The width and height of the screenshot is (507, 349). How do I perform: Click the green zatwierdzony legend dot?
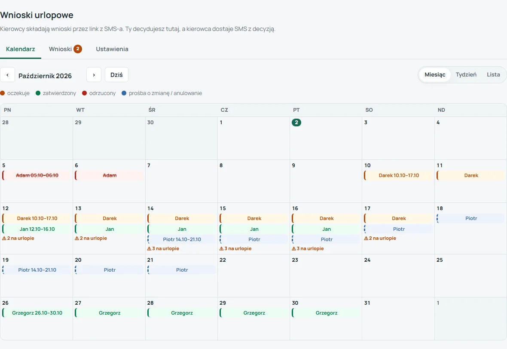[x=38, y=93]
